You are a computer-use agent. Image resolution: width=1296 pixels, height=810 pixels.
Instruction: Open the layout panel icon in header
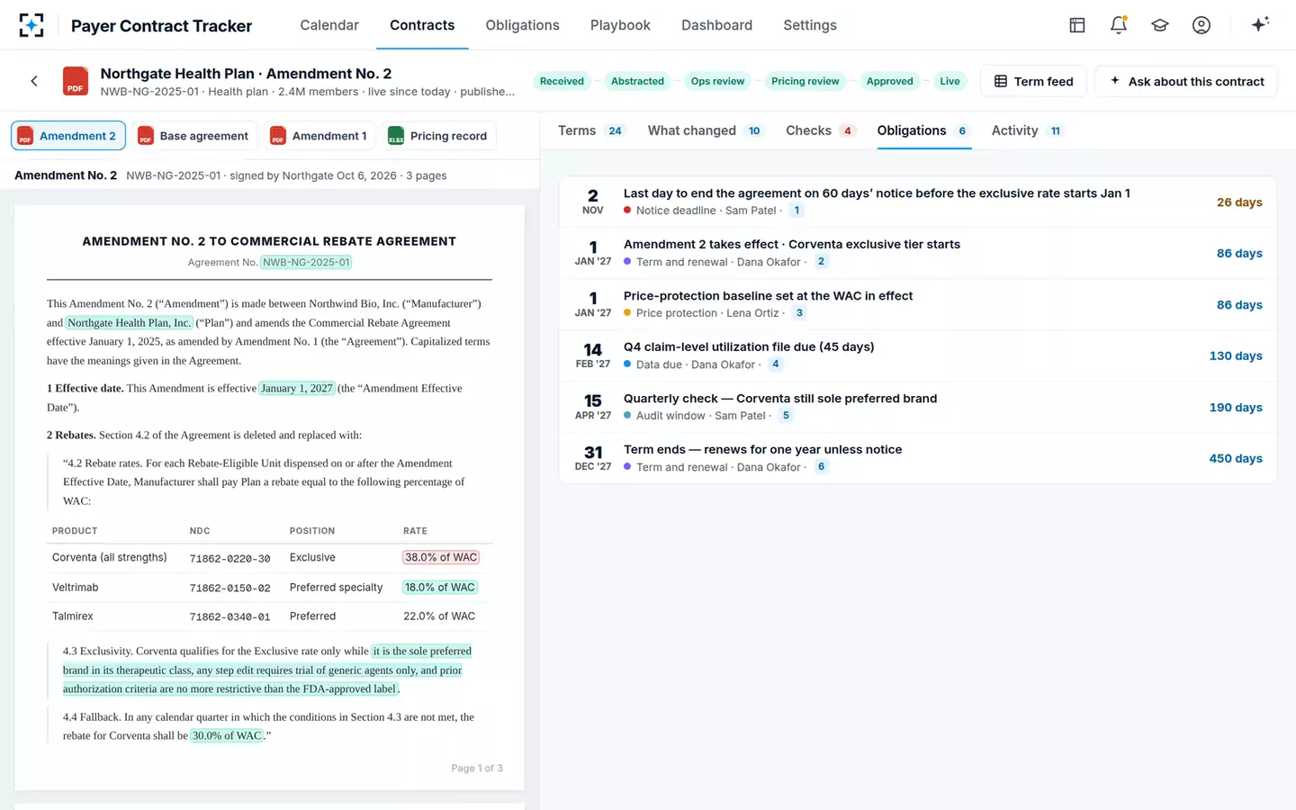click(x=1077, y=25)
